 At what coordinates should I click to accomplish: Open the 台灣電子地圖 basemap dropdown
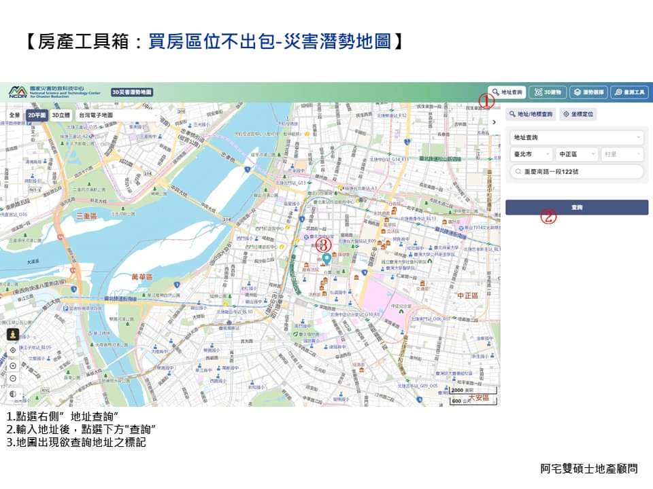click(118, 115)
